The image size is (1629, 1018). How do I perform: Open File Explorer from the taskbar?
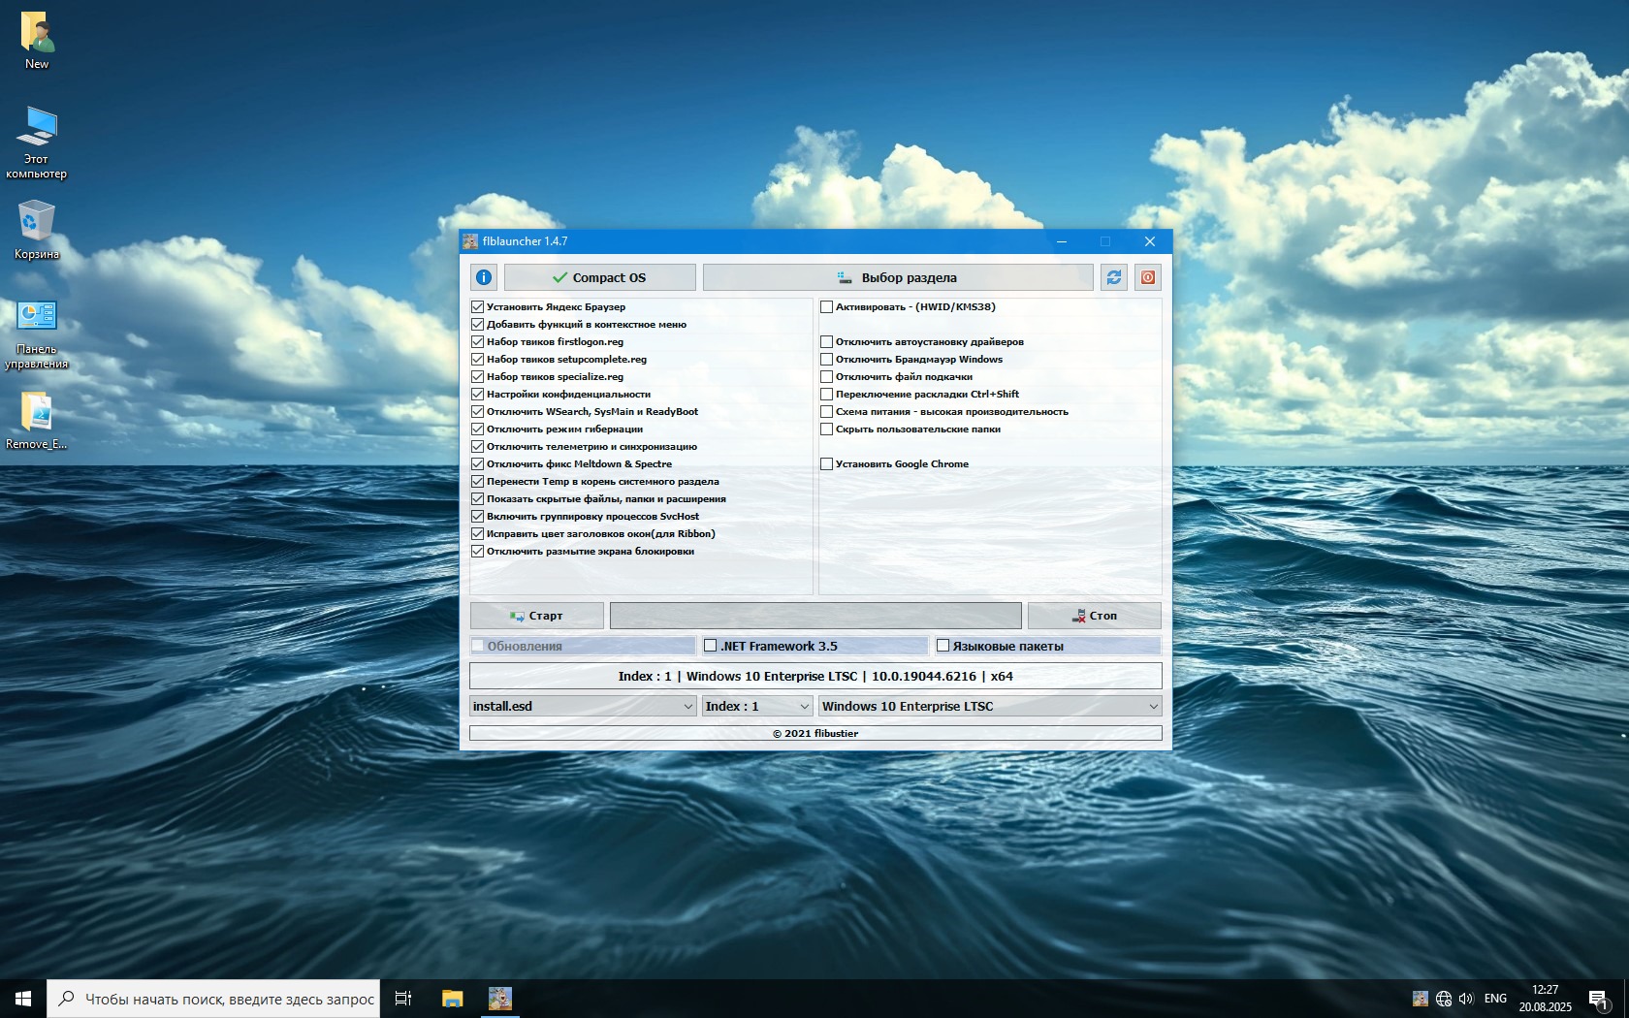(x=452, y=998)
